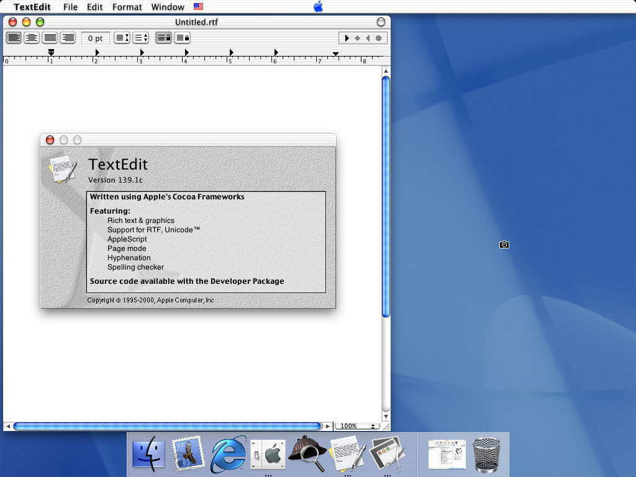This screenshot has width=636, height=477.
Task: Click the 0 pt spacing field
Action: (95, 38)
